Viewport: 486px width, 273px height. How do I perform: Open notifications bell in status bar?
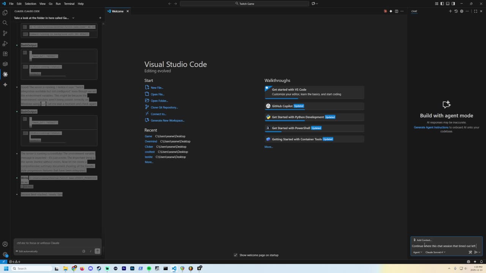click(x=481, y=262)
